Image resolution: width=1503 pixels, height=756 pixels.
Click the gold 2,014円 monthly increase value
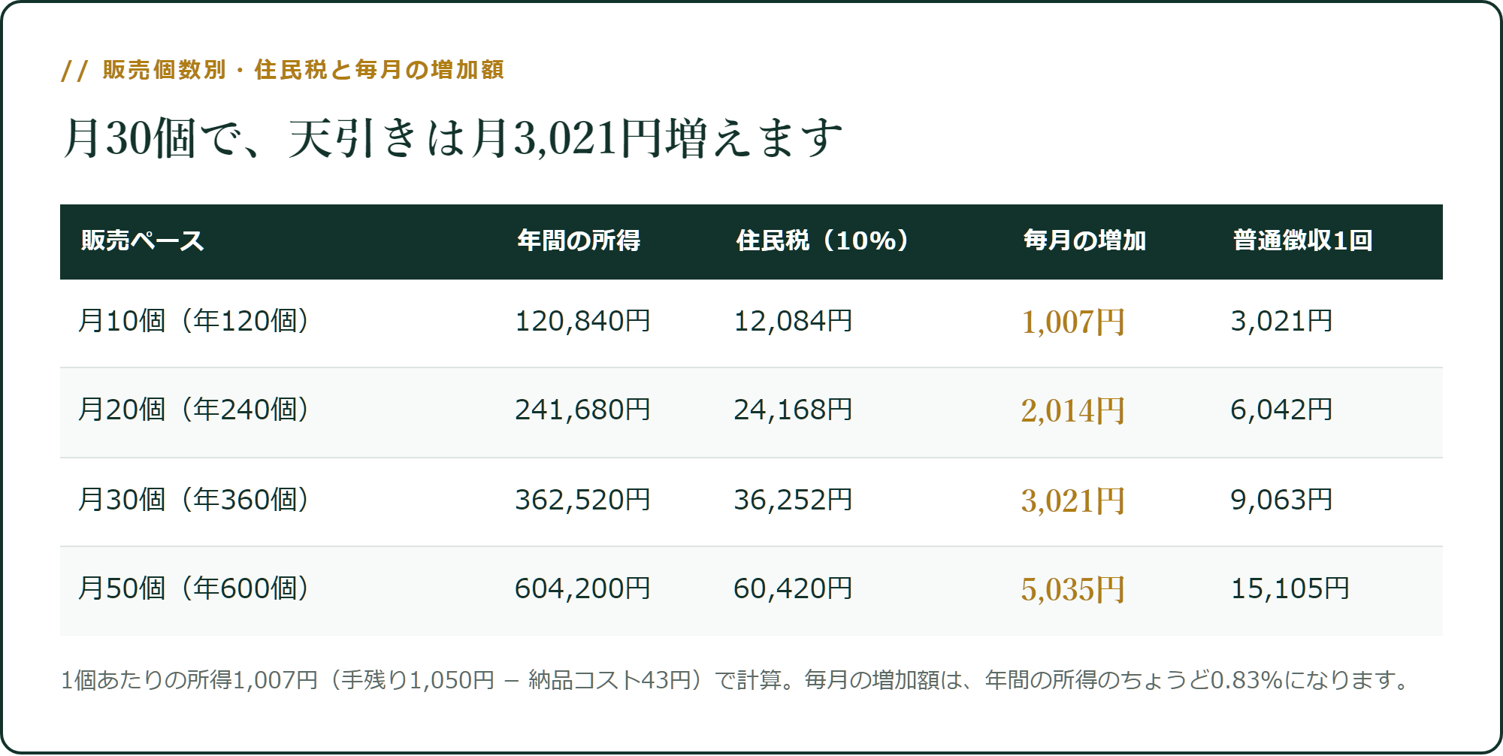[x=1073, y=410]
